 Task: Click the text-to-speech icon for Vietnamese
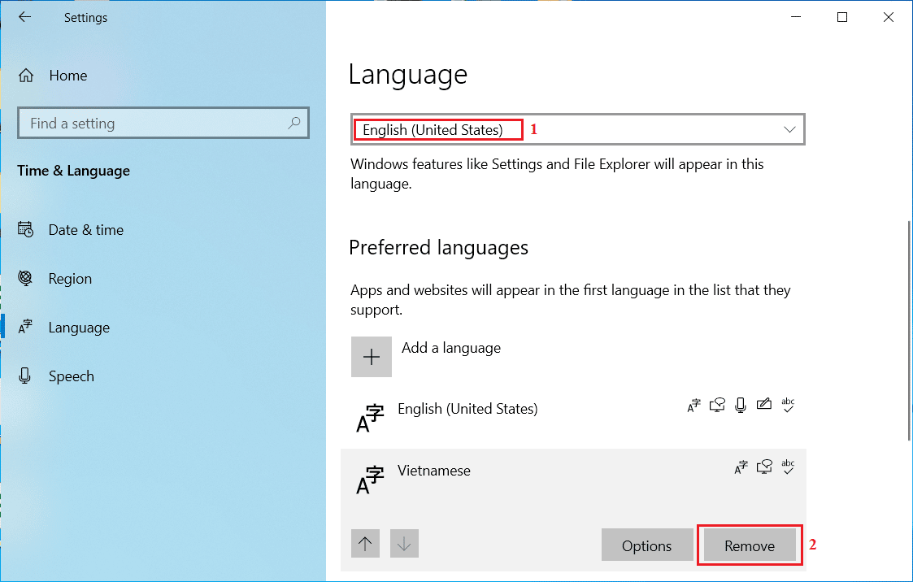click(763, 467)
